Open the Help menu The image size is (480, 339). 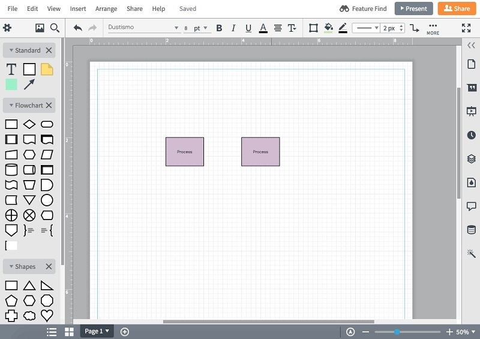coord(158,8)
